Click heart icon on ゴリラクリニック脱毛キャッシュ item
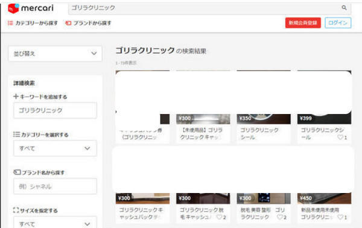 [x=220, y=217]
